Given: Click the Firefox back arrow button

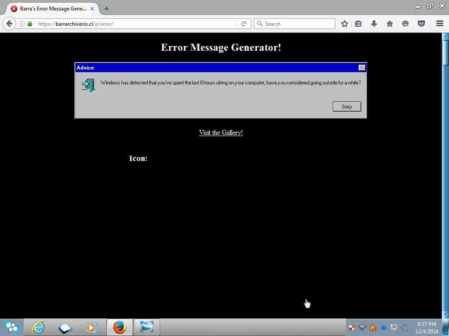Looking at the screenshot, I should coord(9,24).
